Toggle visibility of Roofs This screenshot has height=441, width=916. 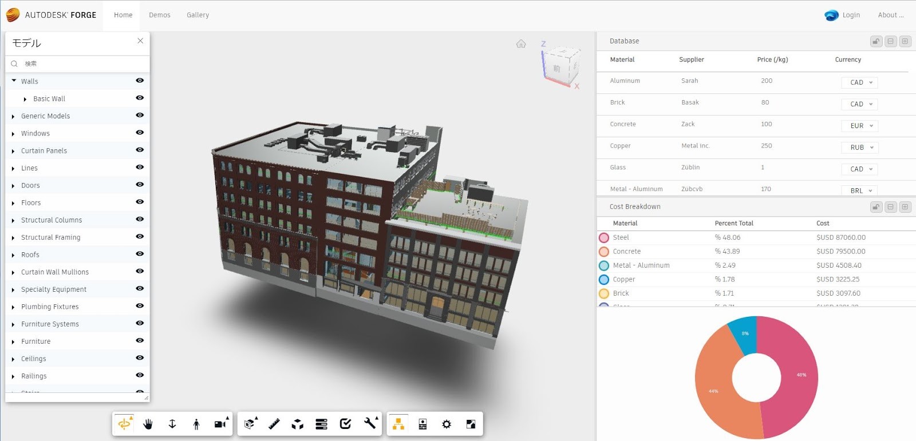[140, 254]
